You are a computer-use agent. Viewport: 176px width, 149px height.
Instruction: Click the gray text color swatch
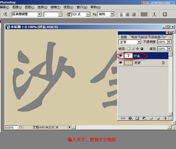[x=144, y=14]
